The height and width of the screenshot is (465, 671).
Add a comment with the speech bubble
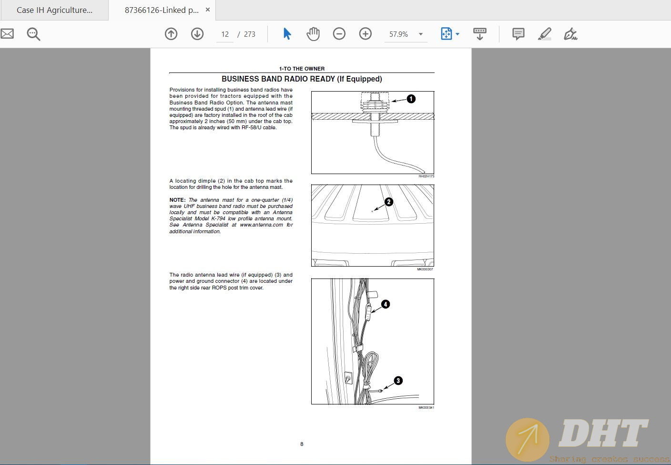(518, 34)
